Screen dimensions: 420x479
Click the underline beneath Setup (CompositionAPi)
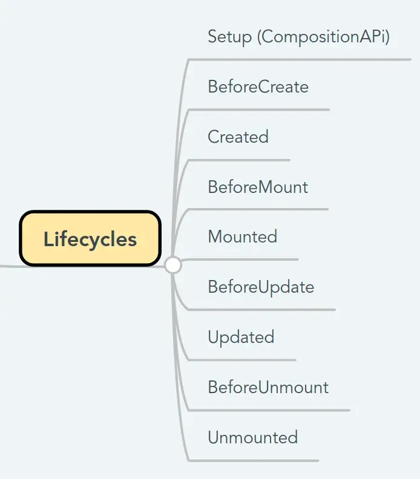pyautogui.click(x=300, y=59)
